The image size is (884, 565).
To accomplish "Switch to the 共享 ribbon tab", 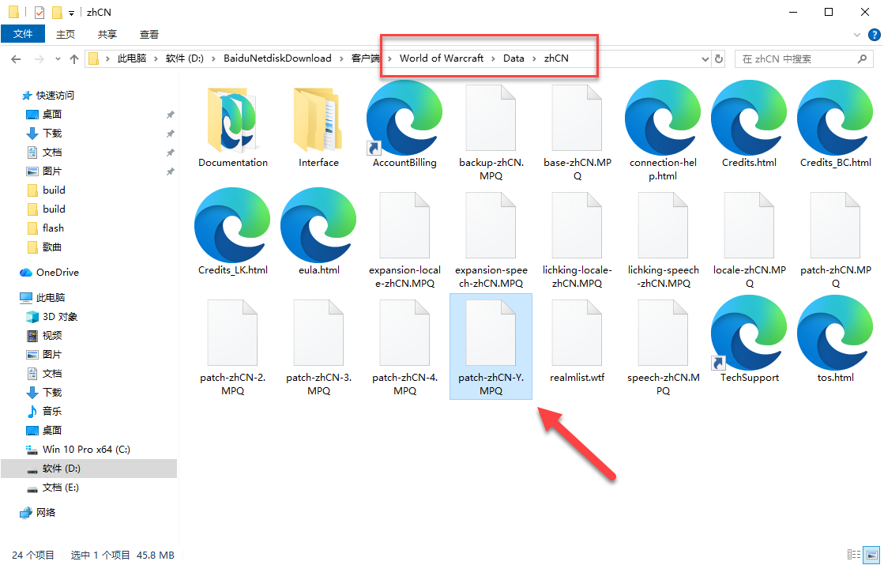I will (x=107, y=35).
